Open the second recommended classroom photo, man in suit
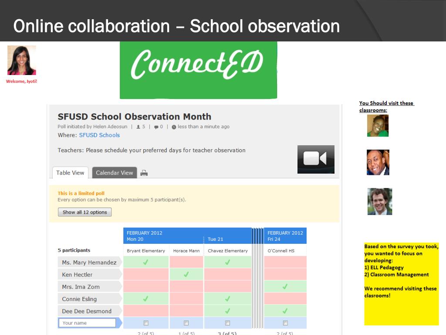This screenshot has width=446, height=335. pos(378,162)
